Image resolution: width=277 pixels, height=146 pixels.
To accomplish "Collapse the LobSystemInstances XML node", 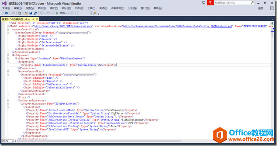I will (8, 100).
